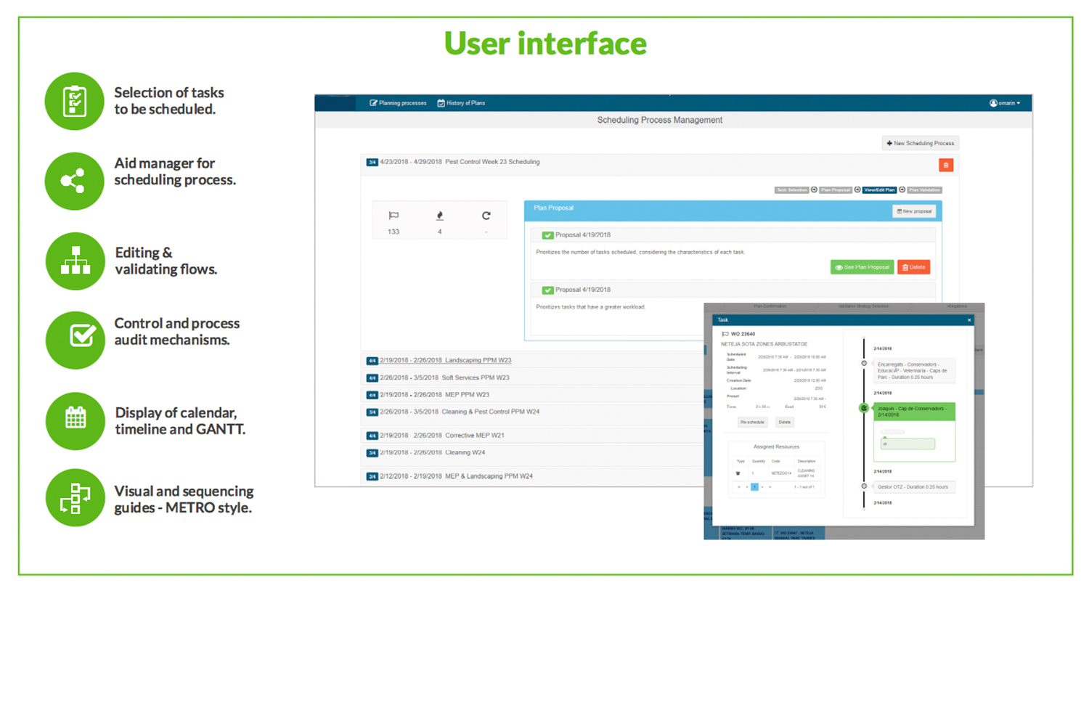Click the green See Plan Proposal button

[x=862, y=267]
